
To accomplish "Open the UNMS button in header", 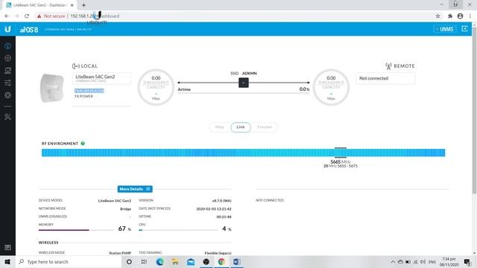I will (445, 29).
